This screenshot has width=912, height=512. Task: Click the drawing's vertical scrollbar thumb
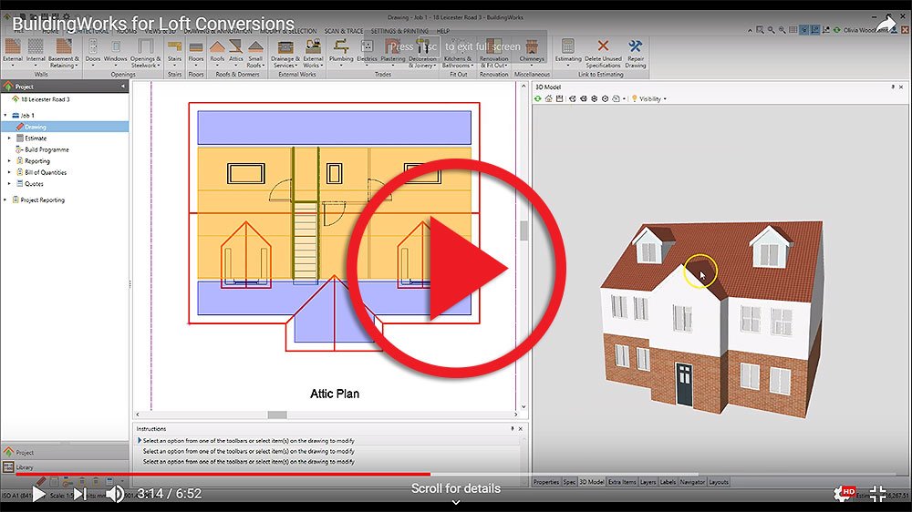[523, 230]
